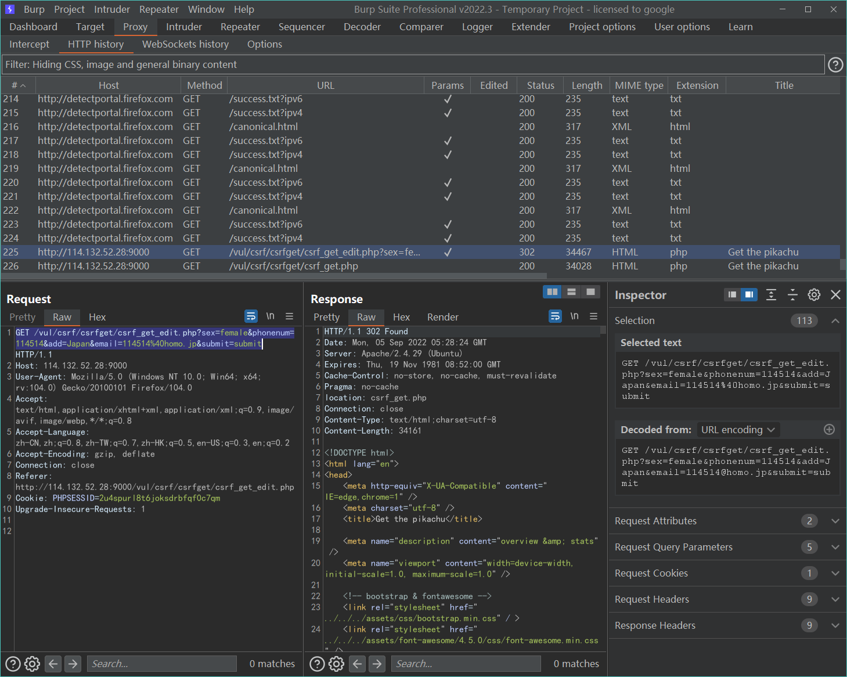
Task: Collapse all Inspector sections icon
Action: pyautogui.click(x=792, y=295)
